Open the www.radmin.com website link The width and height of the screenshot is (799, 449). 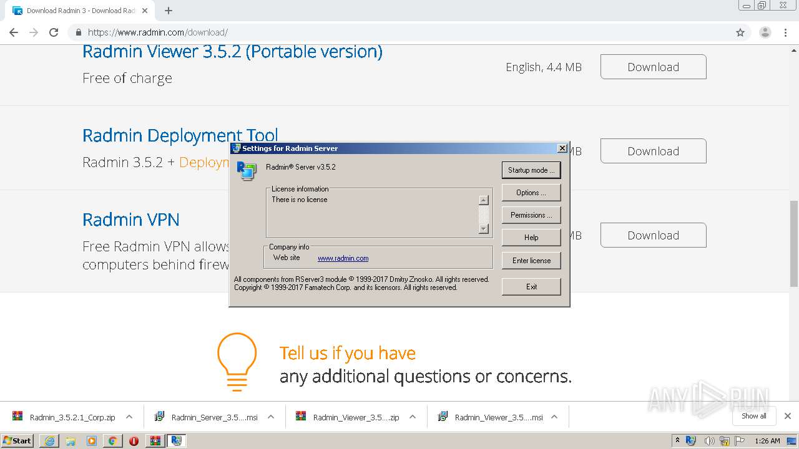click(x=343, y=258)
